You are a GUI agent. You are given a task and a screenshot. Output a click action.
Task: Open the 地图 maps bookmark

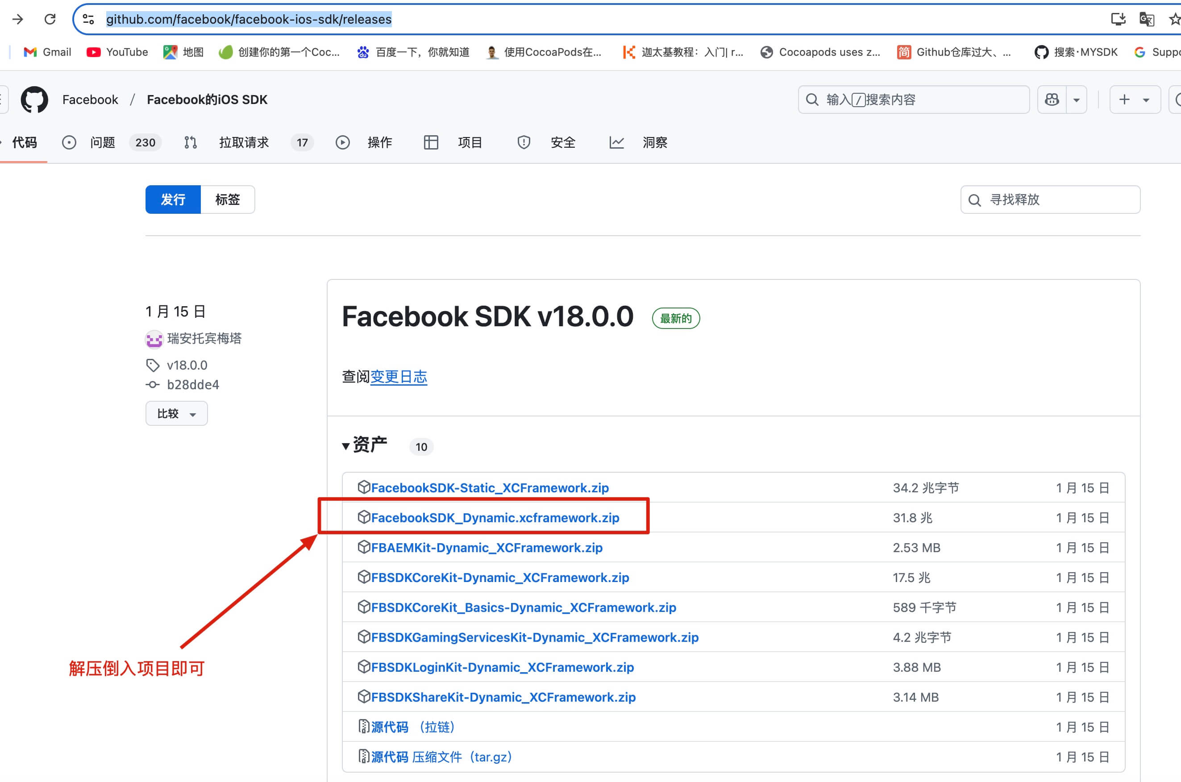[183, 52]
